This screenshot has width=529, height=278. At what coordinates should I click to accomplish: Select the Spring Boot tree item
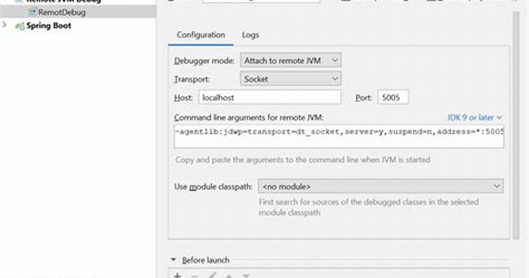pos(48,26)
